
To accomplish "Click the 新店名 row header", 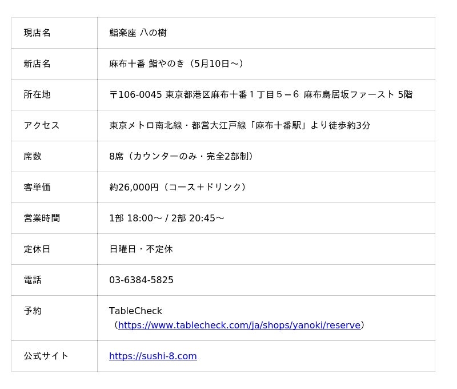I will (37, 64).
